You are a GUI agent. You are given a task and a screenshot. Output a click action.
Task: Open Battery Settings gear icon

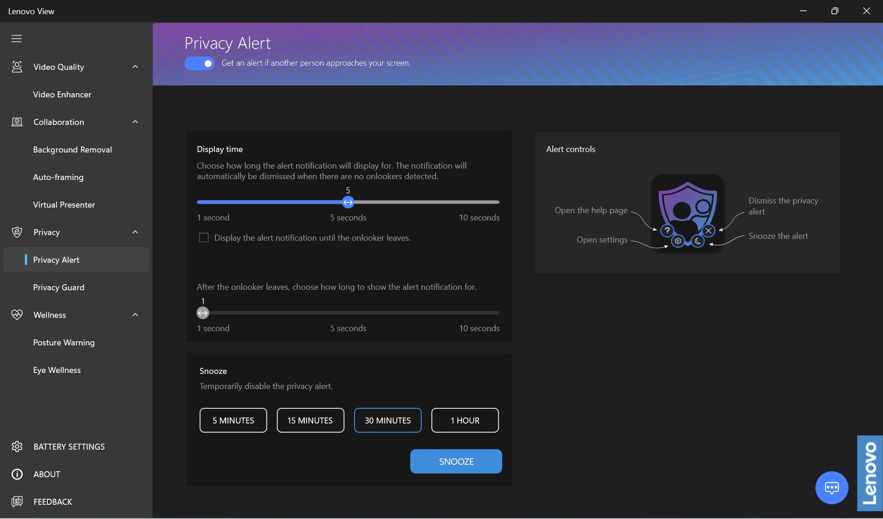tap(17, 446)
